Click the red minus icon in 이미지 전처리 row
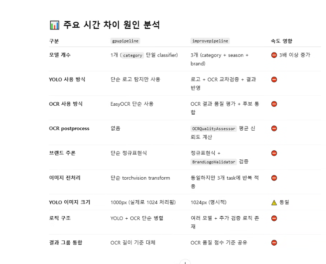Viewport: 326px width, 264px height. [274, 178]
